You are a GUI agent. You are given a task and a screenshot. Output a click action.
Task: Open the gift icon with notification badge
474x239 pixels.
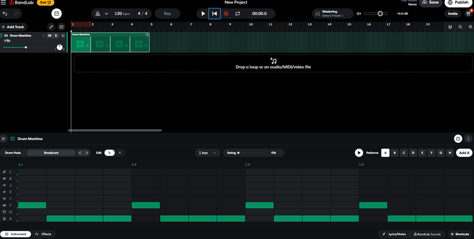(468, 14)
